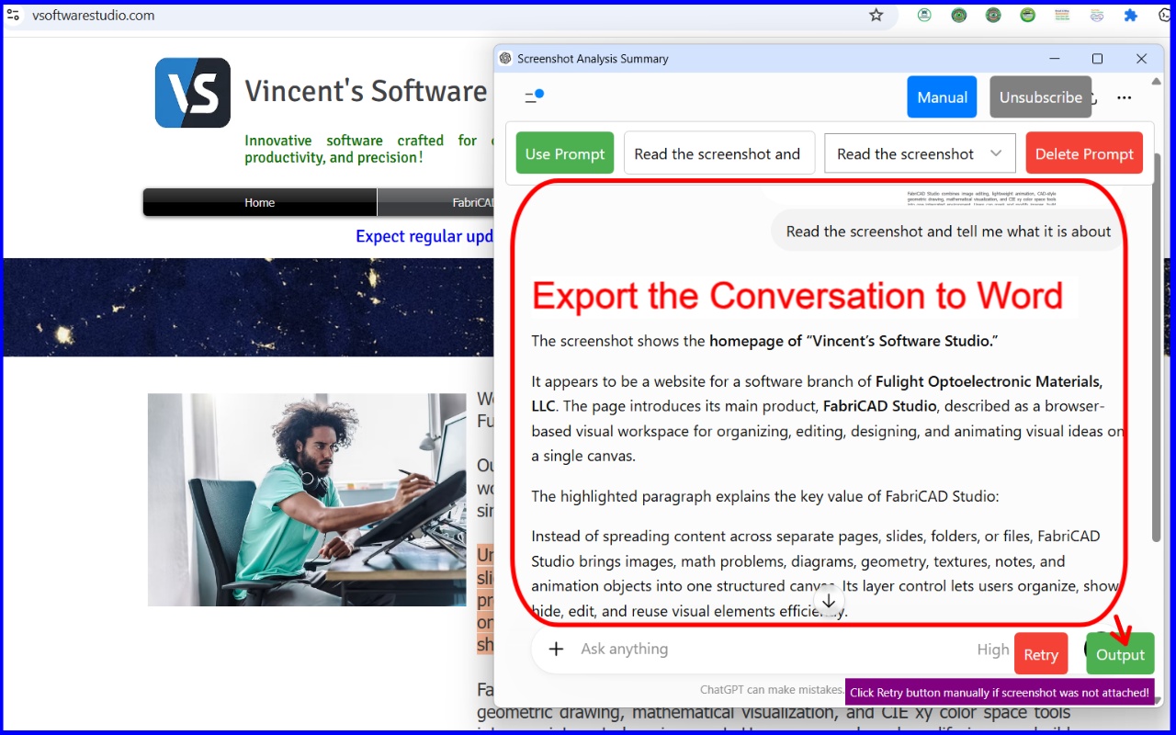The width and height of the screenshot is (1176, 735).
Task: Click the ChatGPT logo in popup title bar
Action: 505,59
